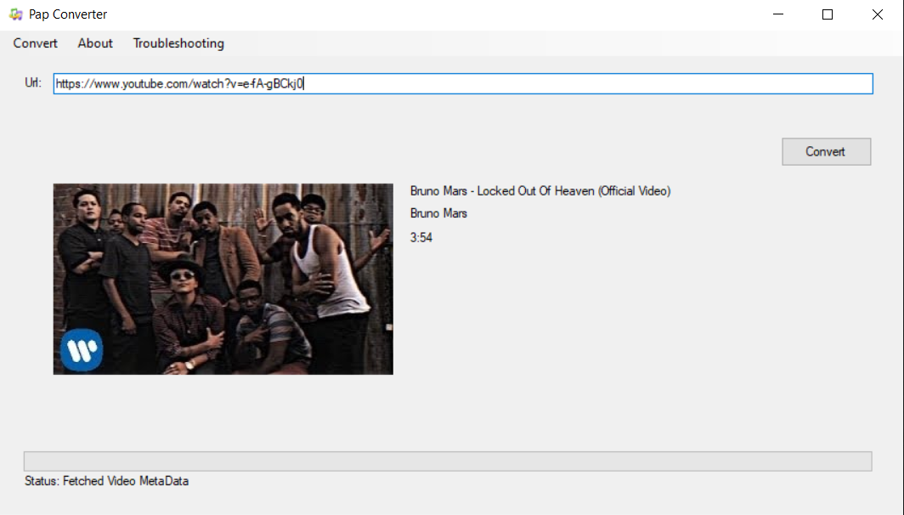The image size is (904, 515).
Task: Minimize the Pap Converter window
Action: 778,14
